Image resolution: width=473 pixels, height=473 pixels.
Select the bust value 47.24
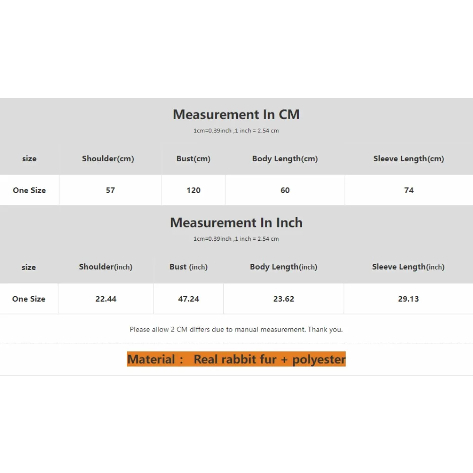point(189,299)
